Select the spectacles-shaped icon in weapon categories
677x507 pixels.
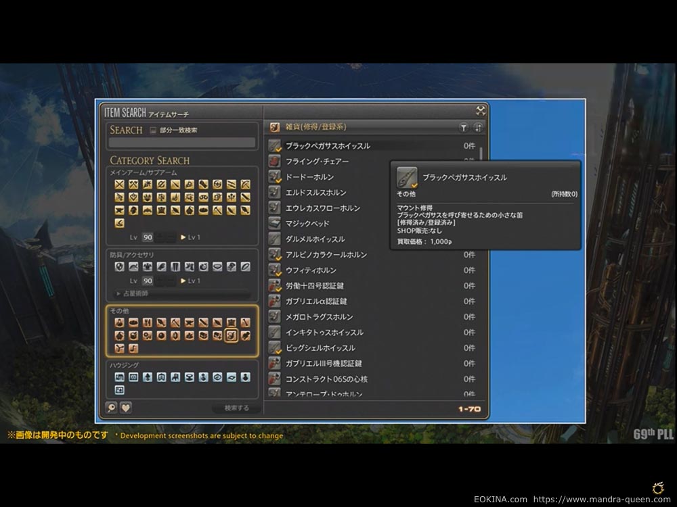203,197
